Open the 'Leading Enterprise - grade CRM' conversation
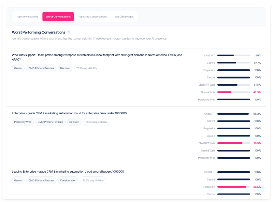Viewport: 273px width, 202px height. click(x=68, y=172)
